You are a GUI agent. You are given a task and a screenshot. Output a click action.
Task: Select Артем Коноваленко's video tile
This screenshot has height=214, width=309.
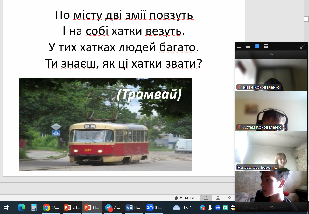pyautogui.click(x=271, y=111)
